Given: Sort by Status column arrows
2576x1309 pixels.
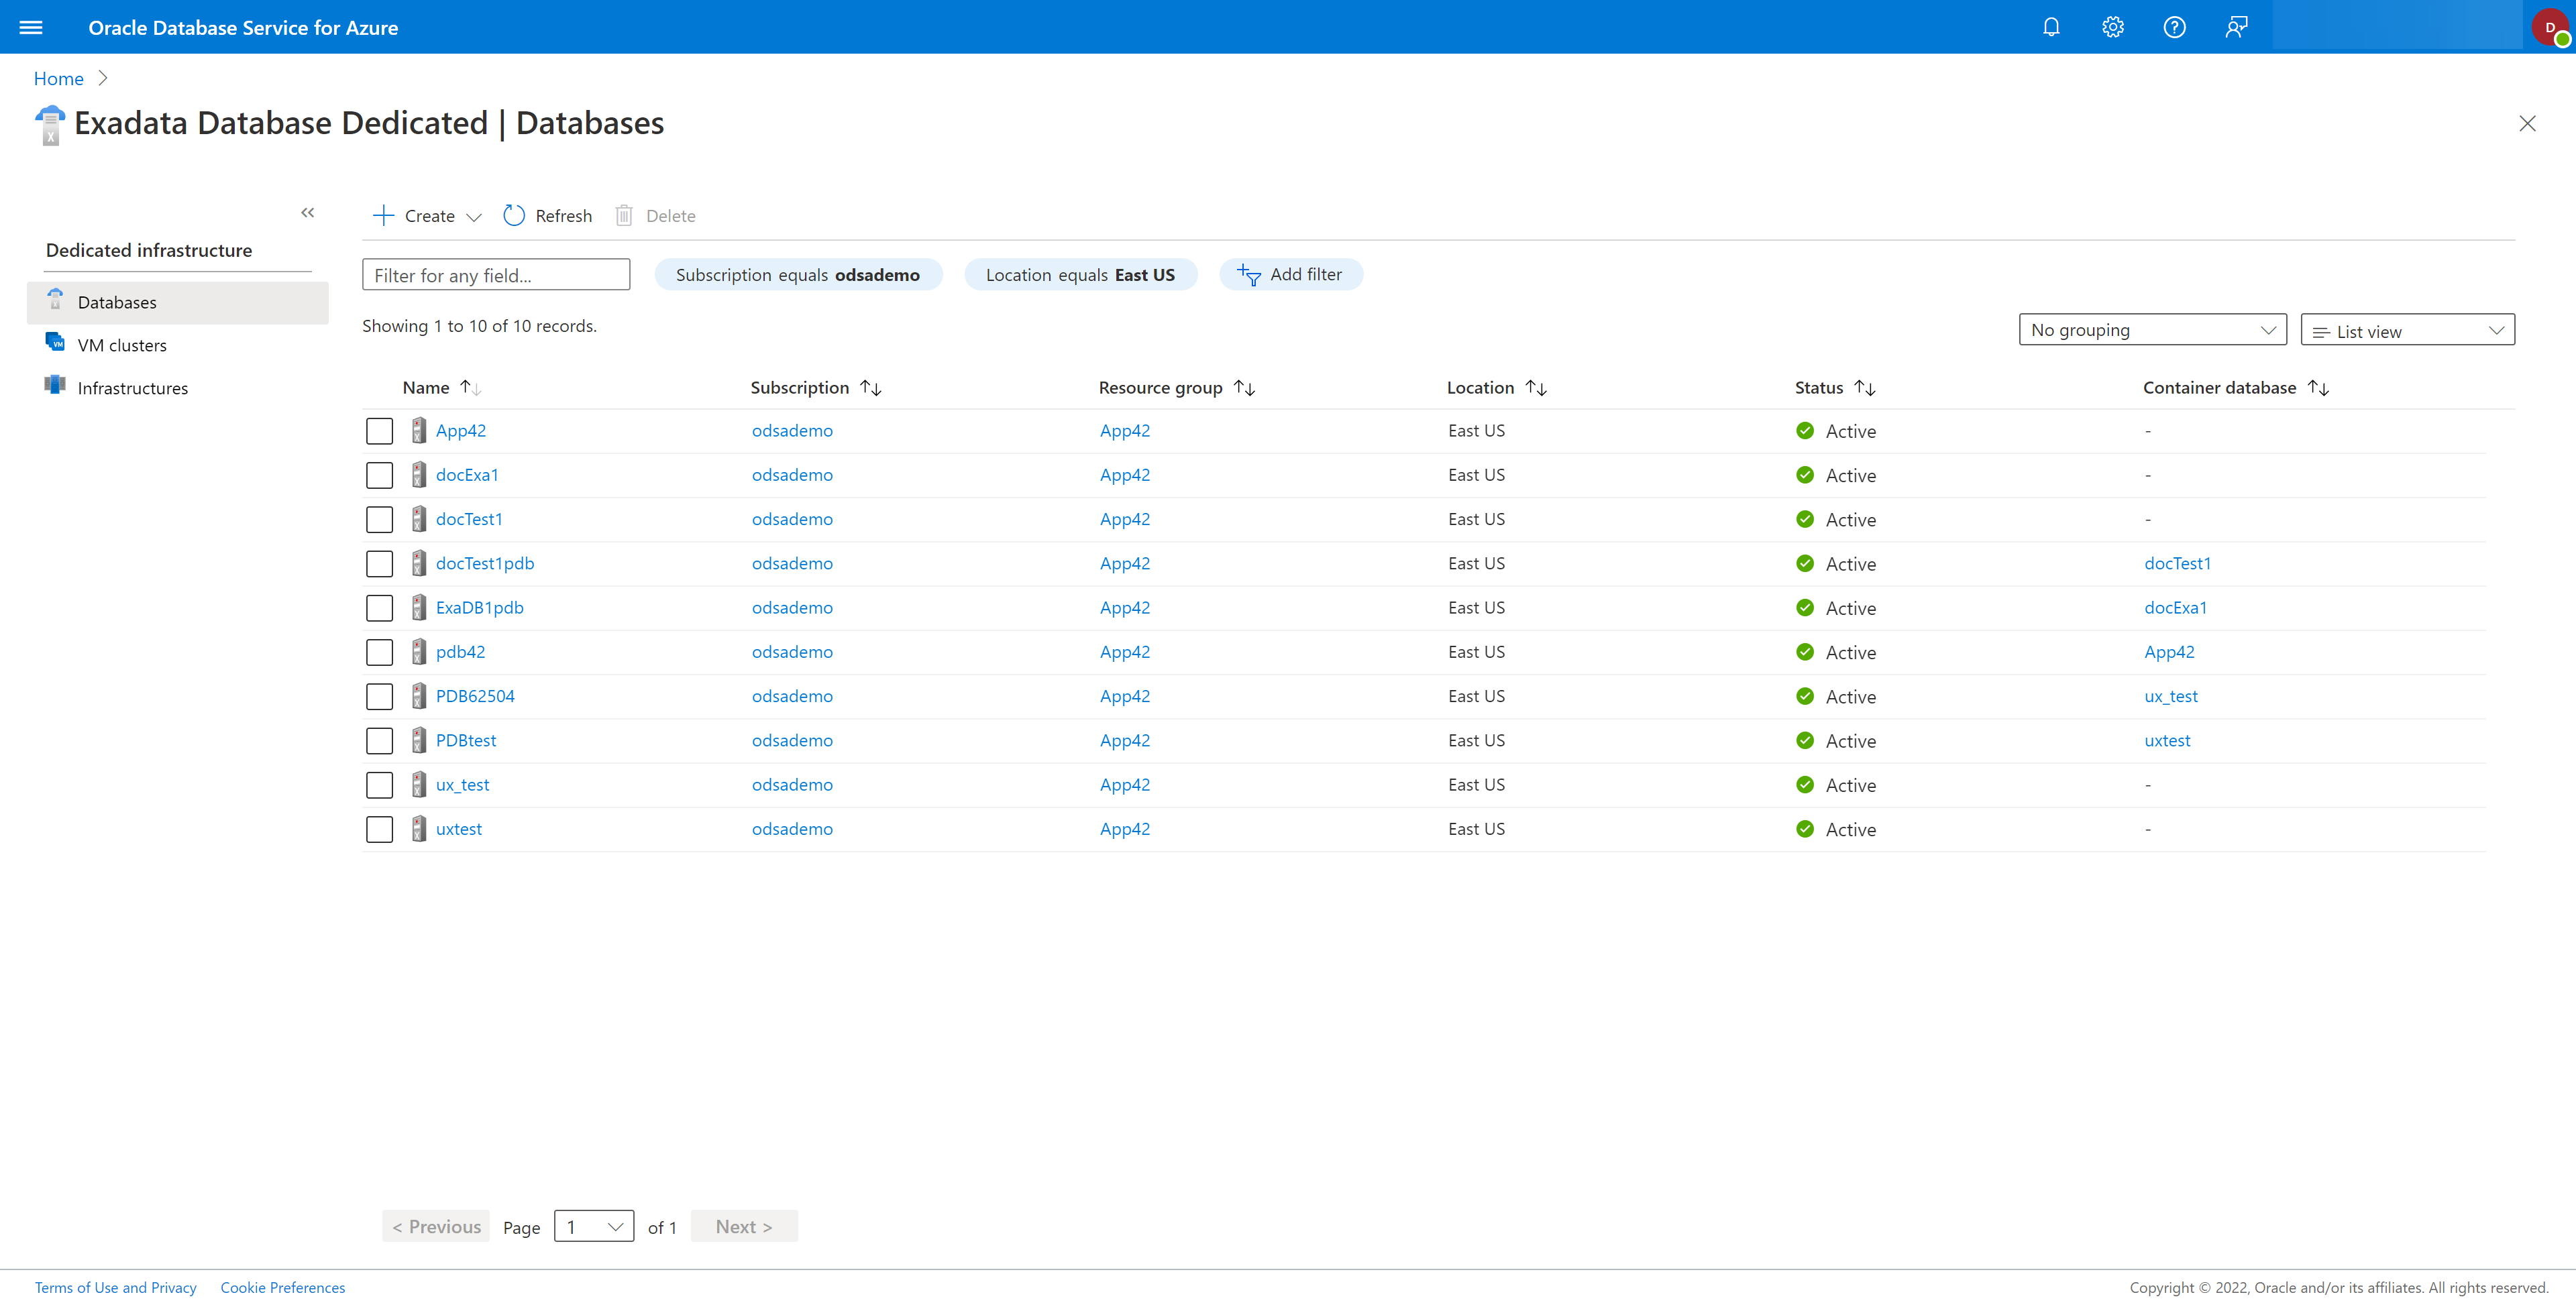Looking at the screenshot, I should point(1865,387).
